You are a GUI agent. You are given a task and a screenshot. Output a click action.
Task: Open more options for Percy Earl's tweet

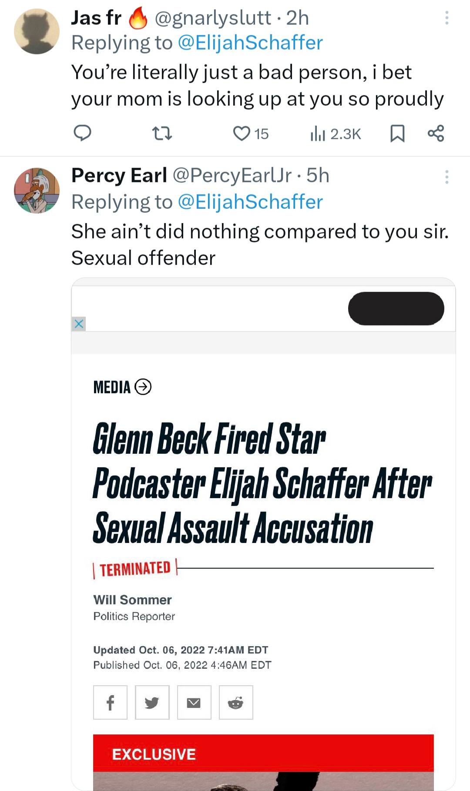click(446, 177)
